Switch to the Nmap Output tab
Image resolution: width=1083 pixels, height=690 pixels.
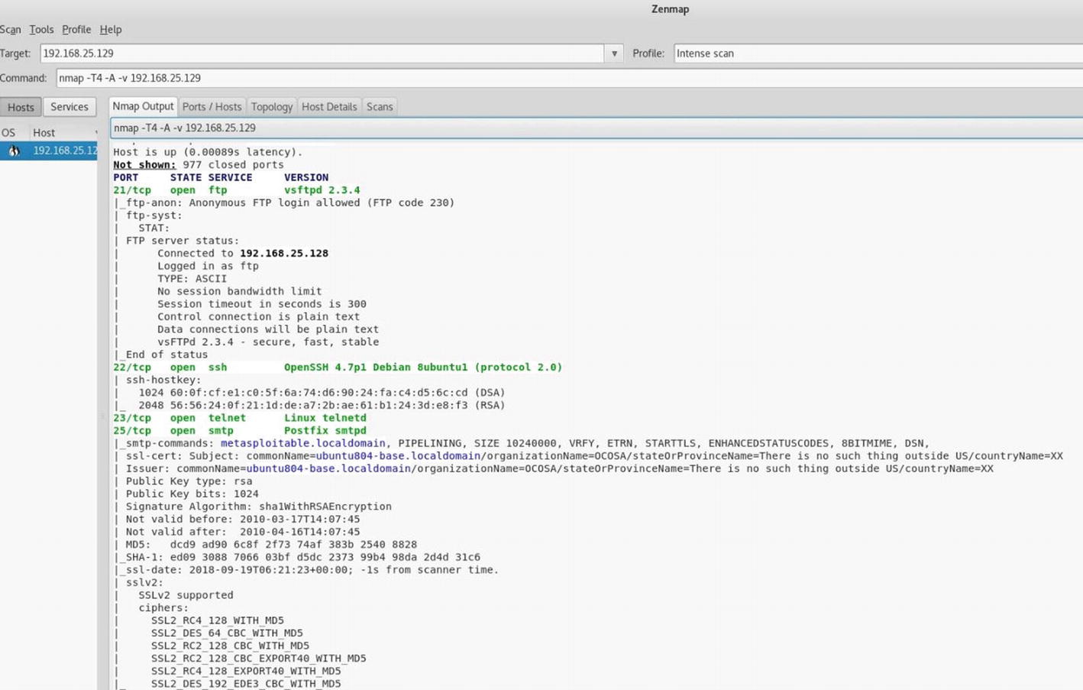tap(143, 106)
